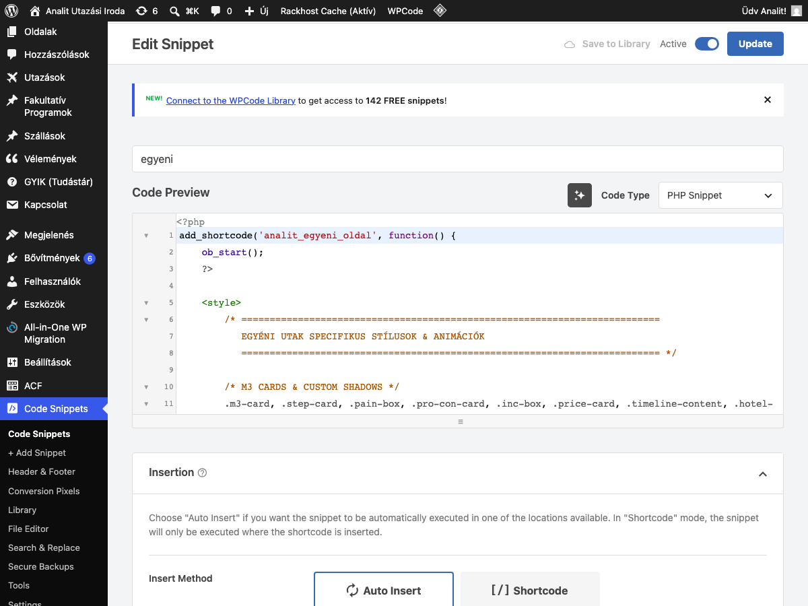Select Auto Insert method
This screenshot has height=606, width=808.
(x=384, y=591)
